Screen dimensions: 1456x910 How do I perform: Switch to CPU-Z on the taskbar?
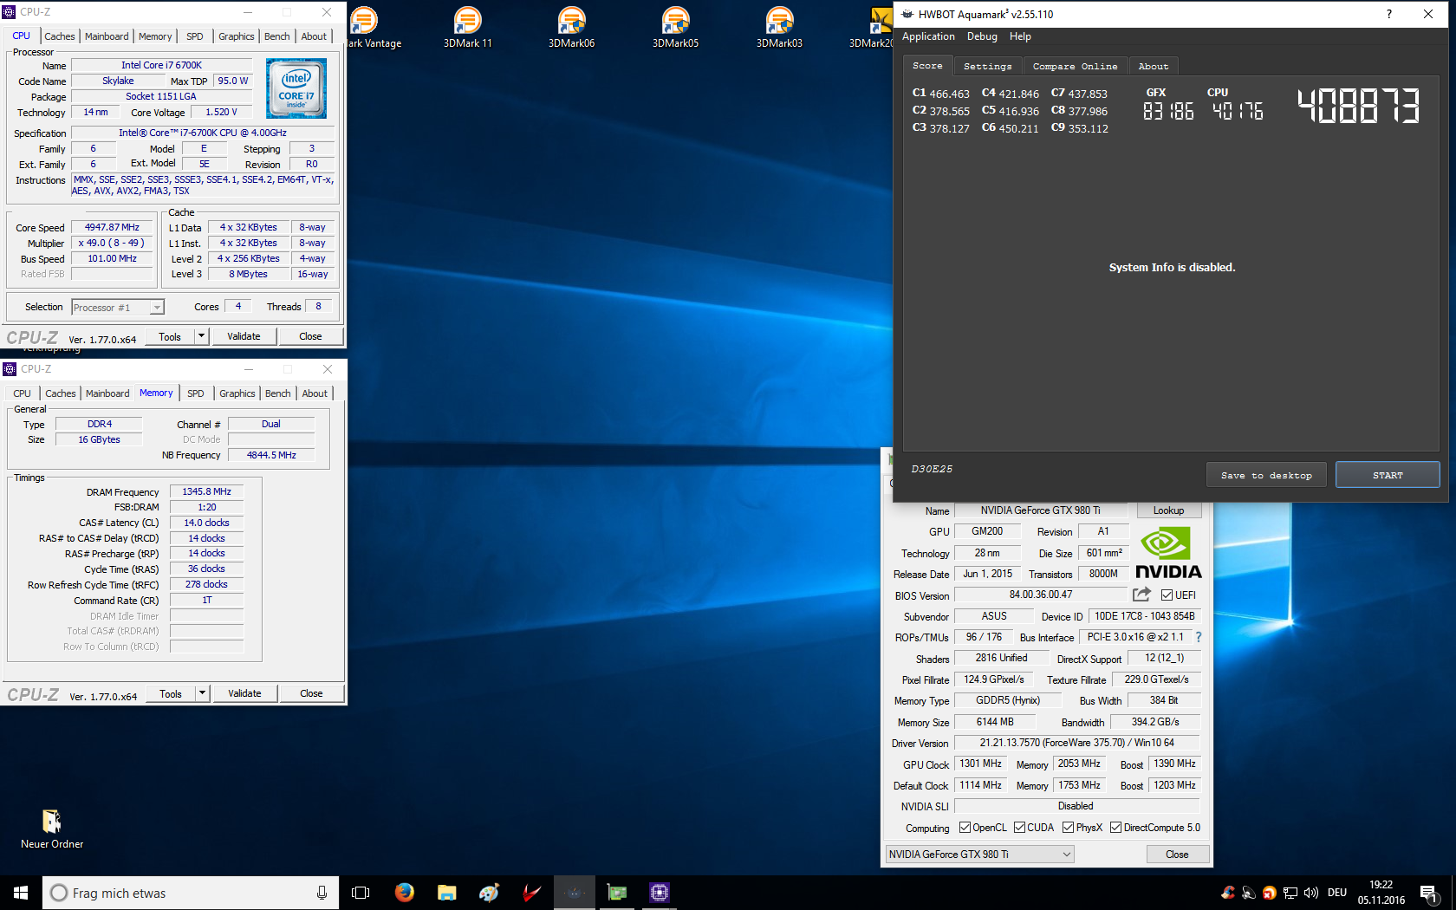pyautogui.click(x=660, y=893)
